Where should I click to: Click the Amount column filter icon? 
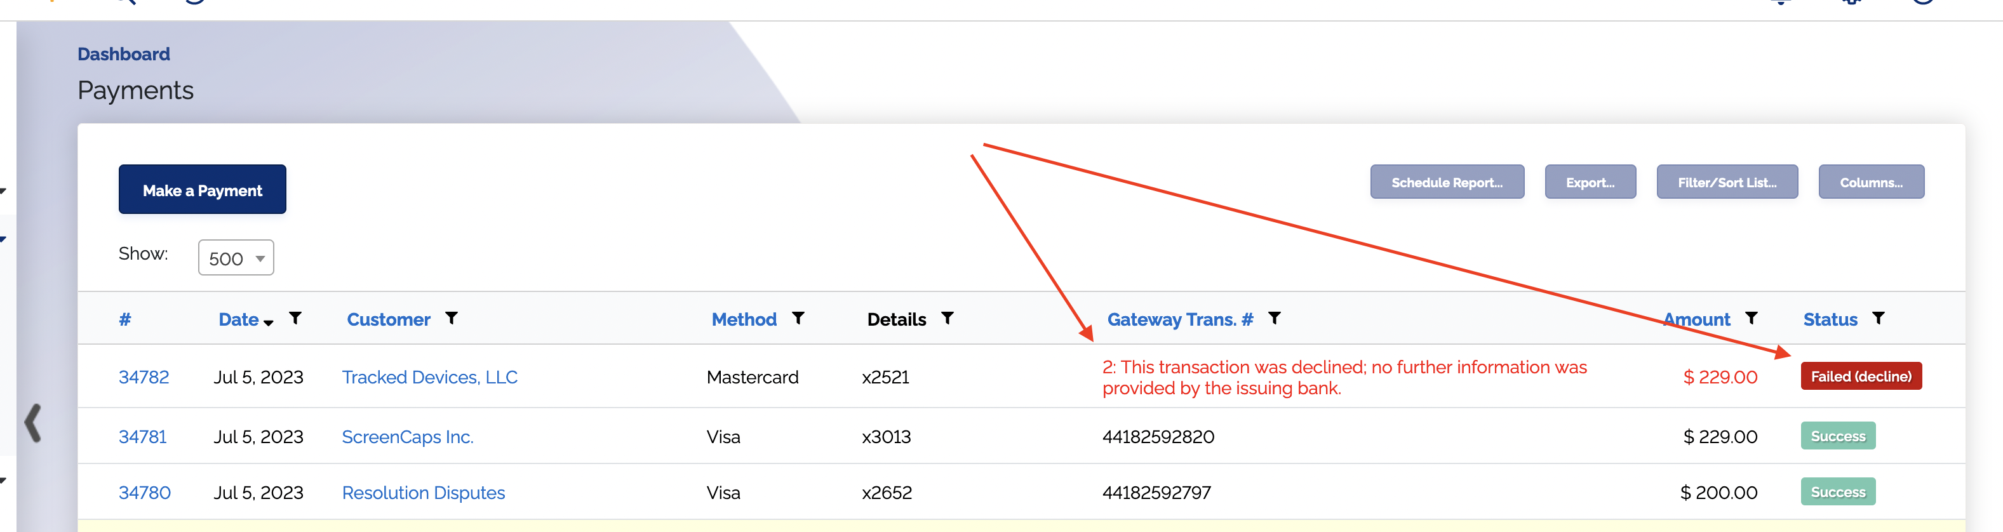pos(1751,318)
